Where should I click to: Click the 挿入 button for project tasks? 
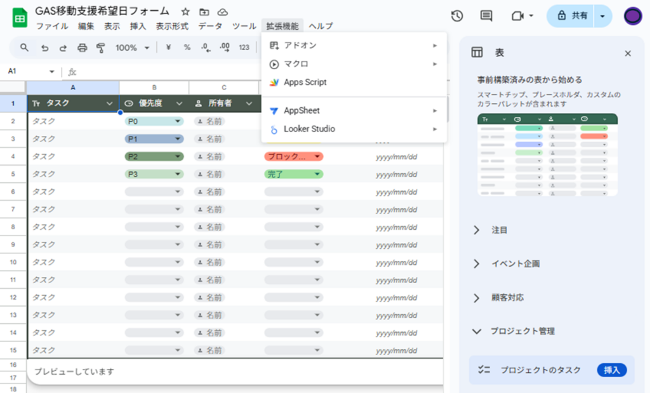click(x=611, y=370)
